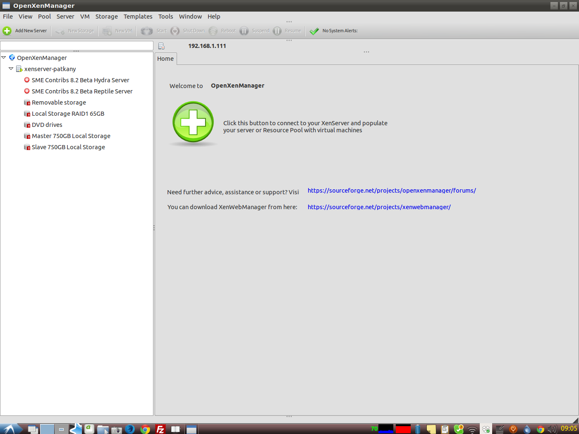Open the Storage menu
579x434 pixels.
(x=107, y=17)
